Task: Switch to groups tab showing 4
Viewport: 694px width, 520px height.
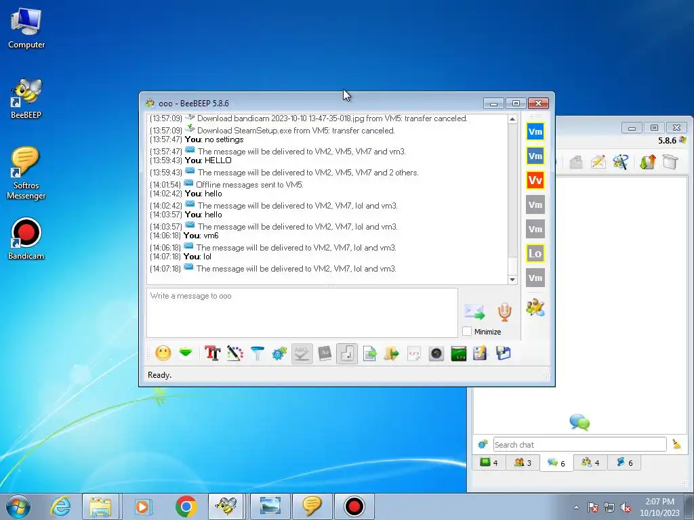Action: (590, 462)
